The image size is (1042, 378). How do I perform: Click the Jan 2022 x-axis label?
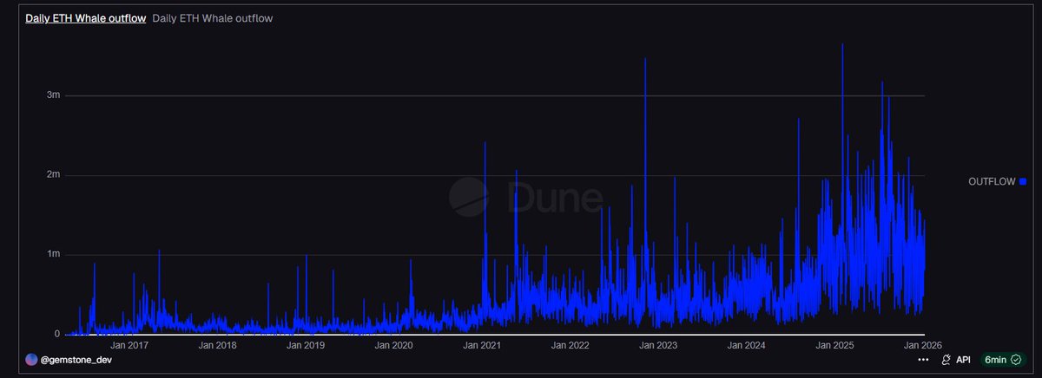coord(570,345)
